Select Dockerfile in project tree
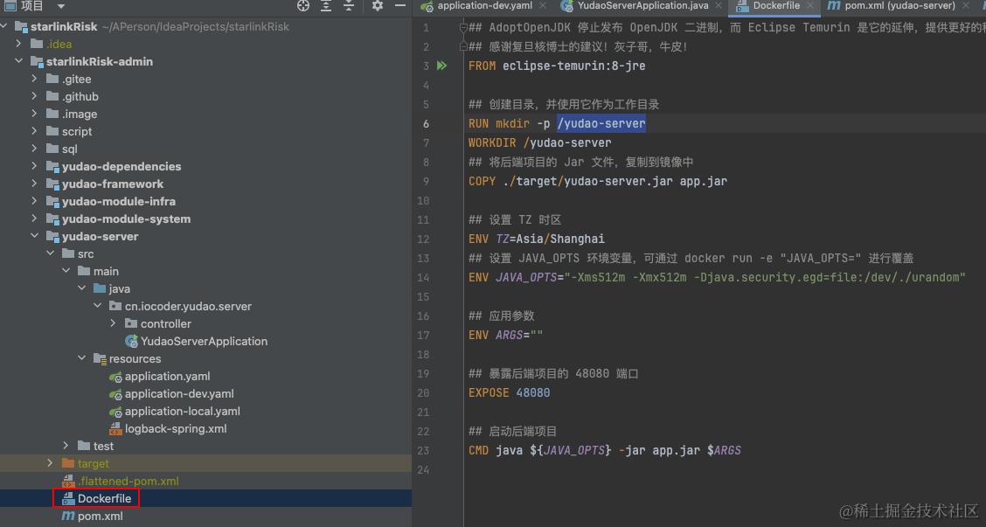The image size is (986, 527). tap(104, 499)
